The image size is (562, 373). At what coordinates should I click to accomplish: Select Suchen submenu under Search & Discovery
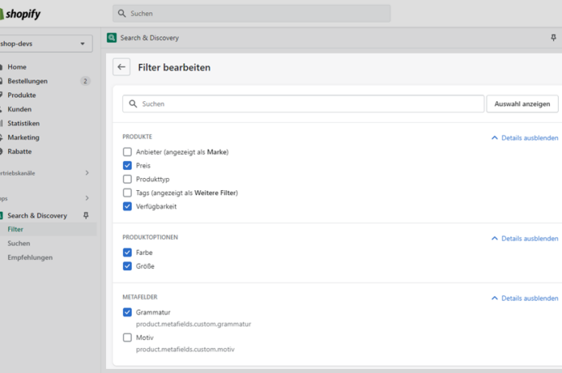tap(18, 243)
